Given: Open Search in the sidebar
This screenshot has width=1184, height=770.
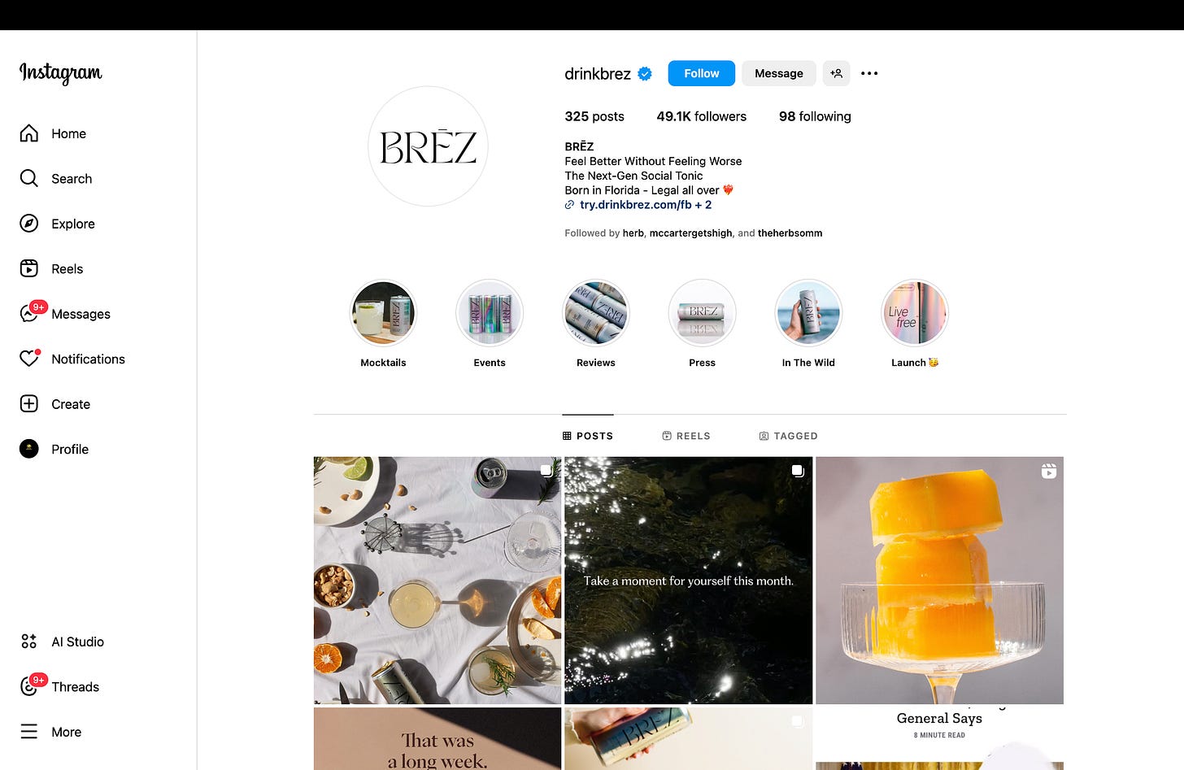Looking at the screenshot, I should (x=55, y=178).
